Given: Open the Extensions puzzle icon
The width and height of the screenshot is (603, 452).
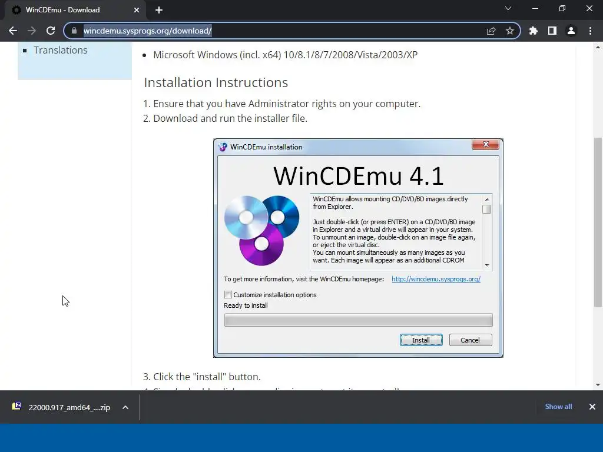Looking at the screenshot, I should pos(534,31).
